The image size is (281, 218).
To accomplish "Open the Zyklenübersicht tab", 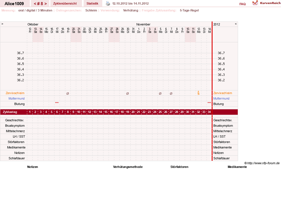I will pyautogui.click(x=65, y=4).
